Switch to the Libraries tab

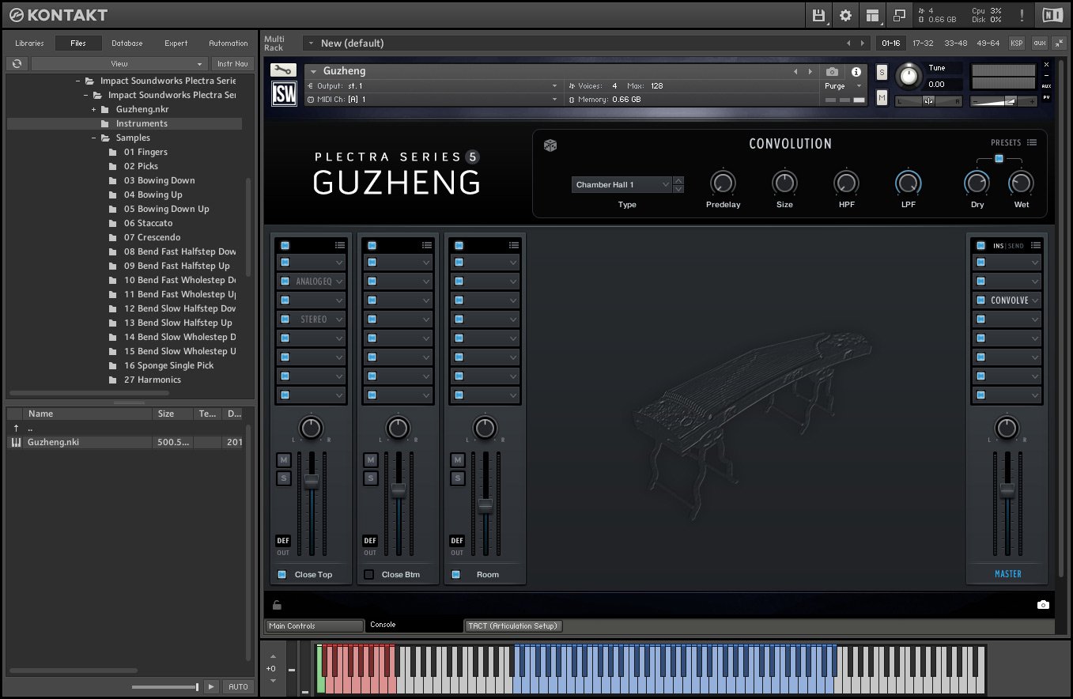coord(29,43)
